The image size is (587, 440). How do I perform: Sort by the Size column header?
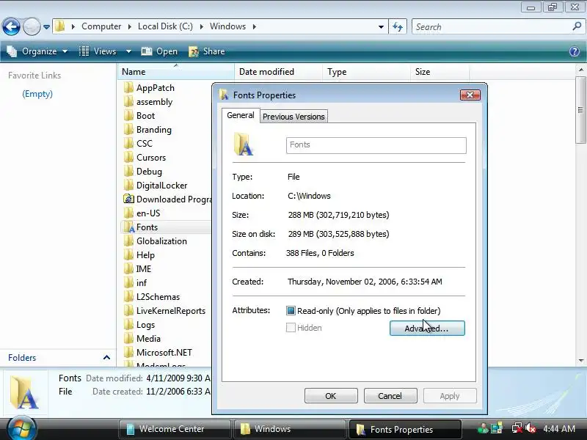point(440,72)
